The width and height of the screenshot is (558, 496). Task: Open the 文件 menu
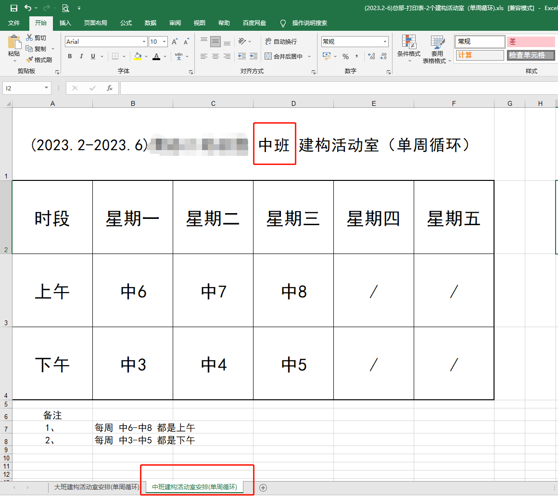(x=14, y=23)
